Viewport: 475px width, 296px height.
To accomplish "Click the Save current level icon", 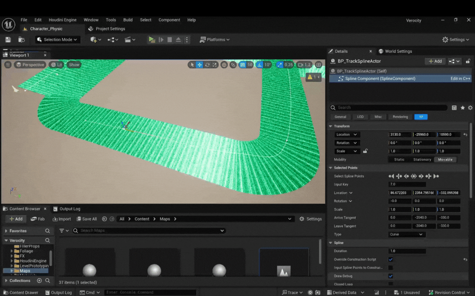I will (x=8, y=40).
